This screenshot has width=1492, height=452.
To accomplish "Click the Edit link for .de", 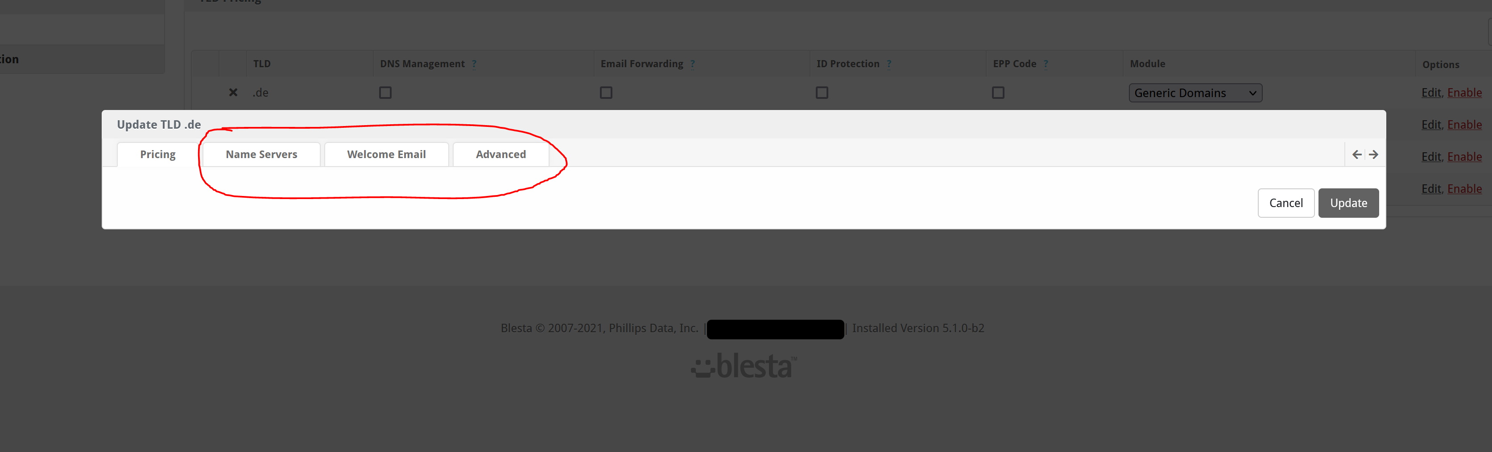I will coord(1430,93).
